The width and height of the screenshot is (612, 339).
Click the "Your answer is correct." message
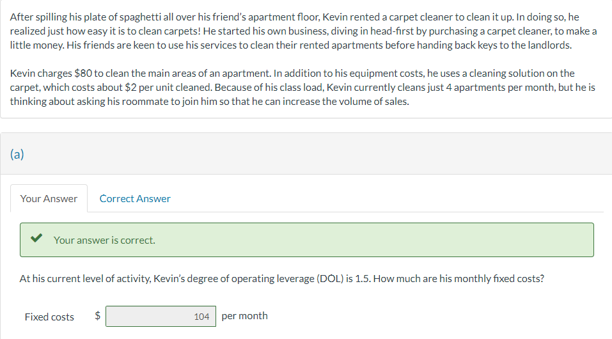[104, 240]
